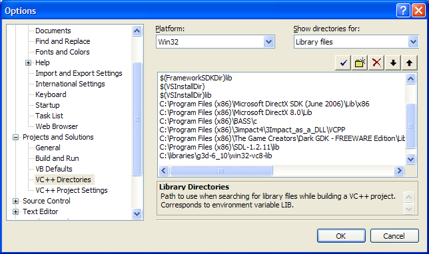Image resolution: width=429 pixels, height=254 pixels.
Task: Select the Source Control tree label
Action: (47, 201)
